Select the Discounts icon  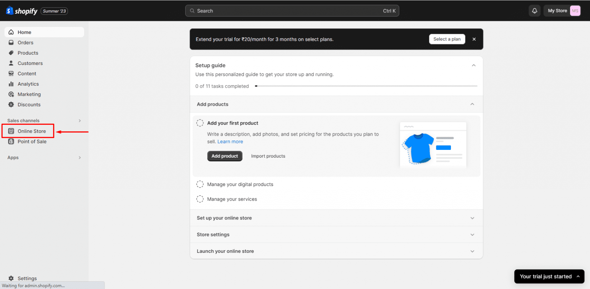(11, 105)
